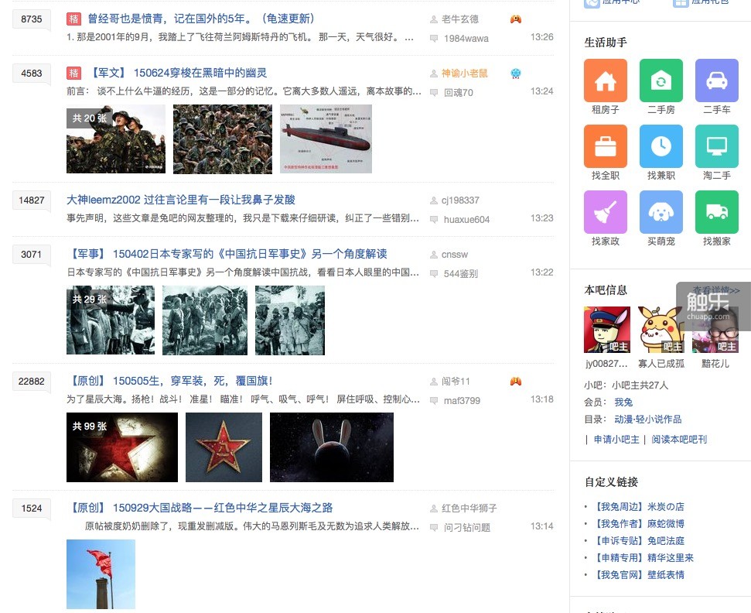The height and width of the screenshot is (613, 751).
Task: Click the reply icon beside 1984wawa
Action: pos(433,39)
